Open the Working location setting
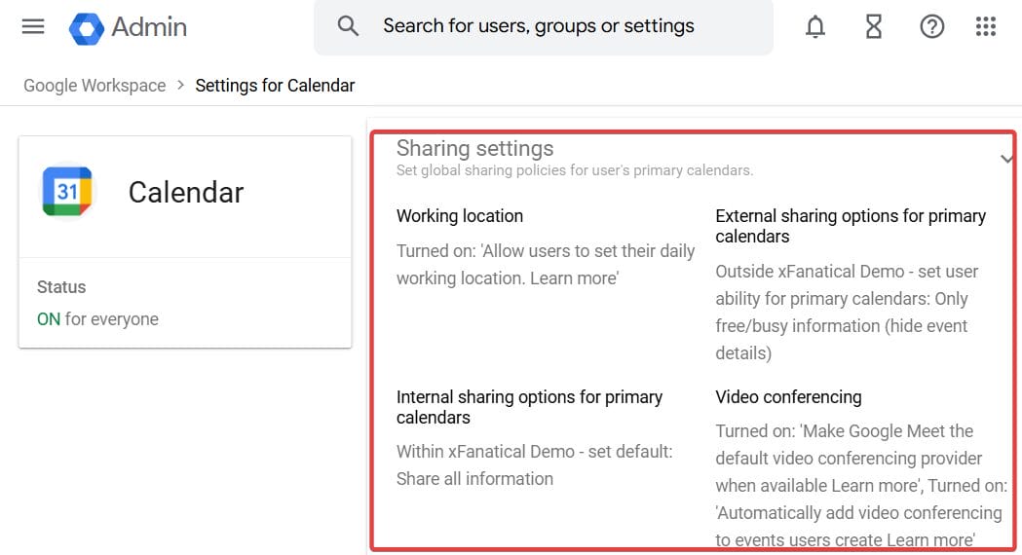The image size is (1022, 555). (x=460, y=216)
